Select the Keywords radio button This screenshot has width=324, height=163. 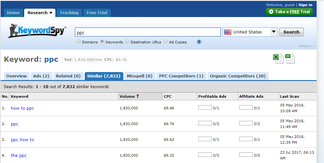point(102,41)
